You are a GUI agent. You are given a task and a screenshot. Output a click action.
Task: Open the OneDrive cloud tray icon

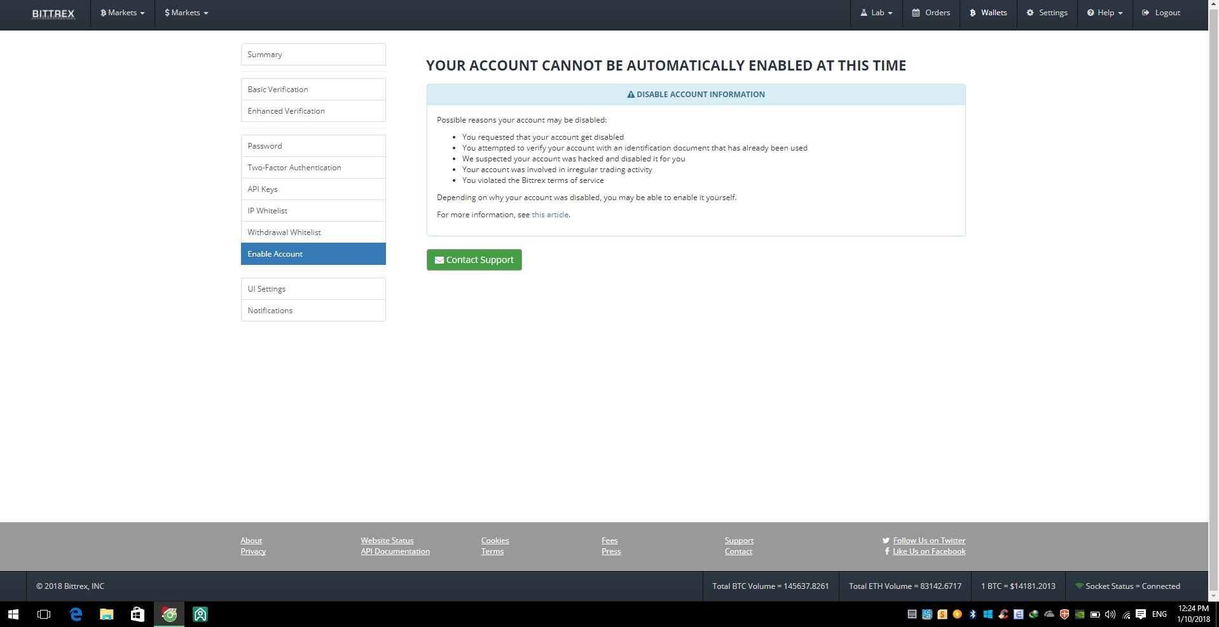(x=1049, y=614)
